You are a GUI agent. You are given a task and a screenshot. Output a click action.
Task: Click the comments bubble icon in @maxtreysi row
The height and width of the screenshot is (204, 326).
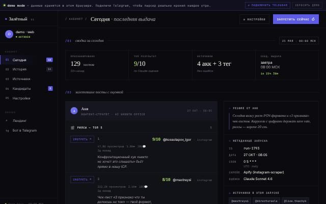(x=146, y=187)
